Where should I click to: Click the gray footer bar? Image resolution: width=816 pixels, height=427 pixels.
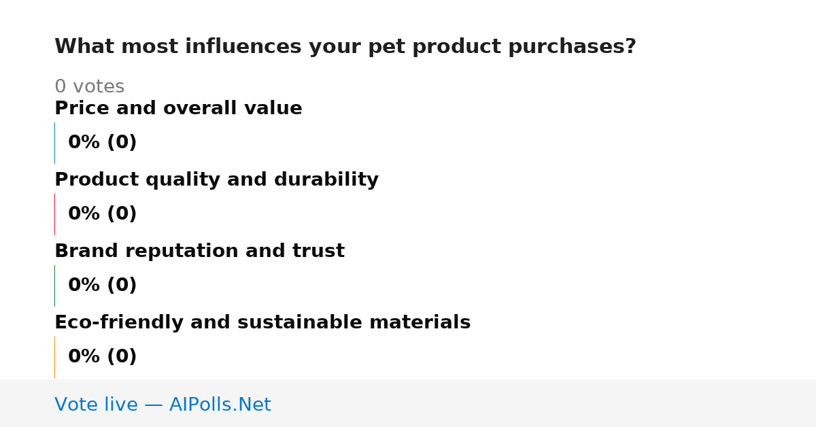(x=408, y=403)
